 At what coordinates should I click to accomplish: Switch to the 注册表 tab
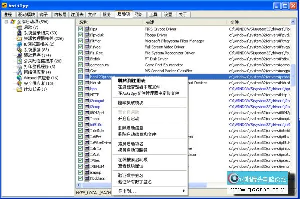pyautogui.click(x=77, y=14)
